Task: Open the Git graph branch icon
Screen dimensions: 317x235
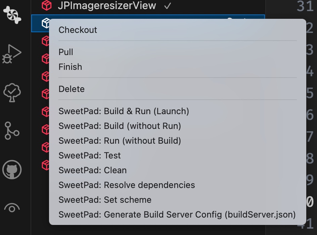Action: [12, 131]
